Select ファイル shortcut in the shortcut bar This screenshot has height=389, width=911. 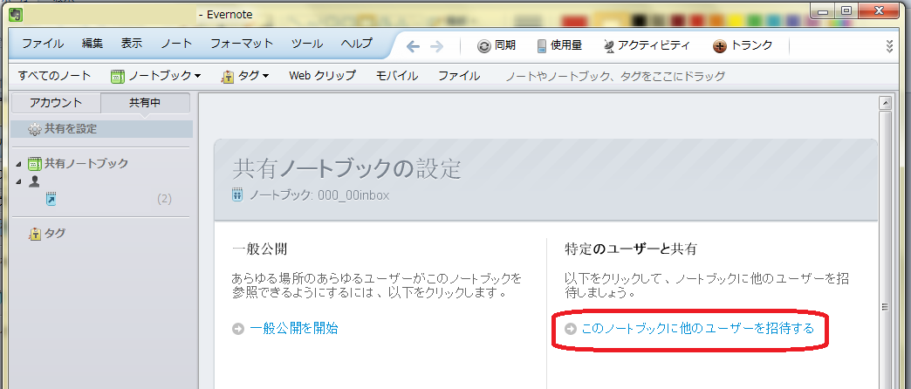point(459,76)
